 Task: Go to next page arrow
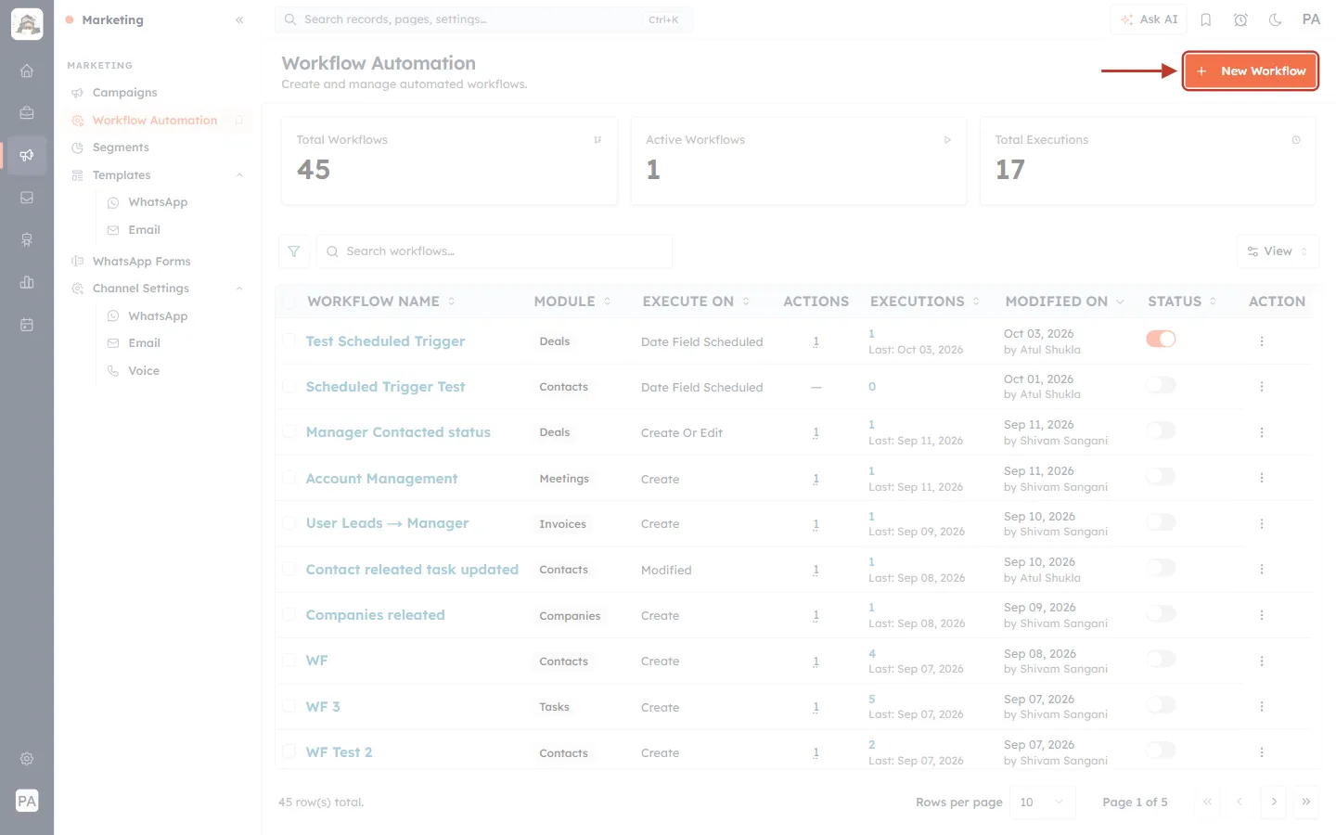[1274, 802]
